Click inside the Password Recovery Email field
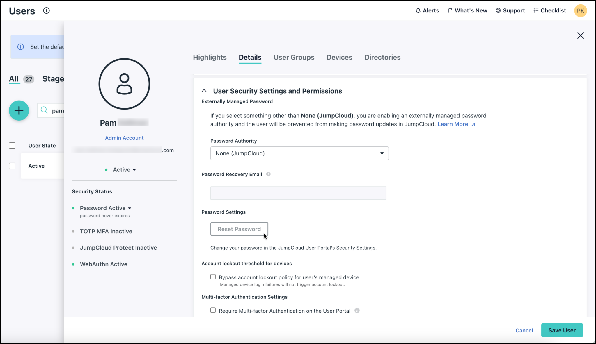The height and width of the screenshot is (344, 596). click(x=298, y=193)
